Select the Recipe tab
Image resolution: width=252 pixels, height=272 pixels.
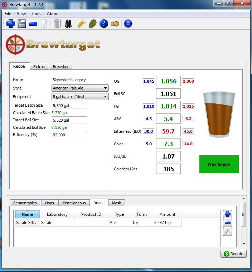(19, 66)
